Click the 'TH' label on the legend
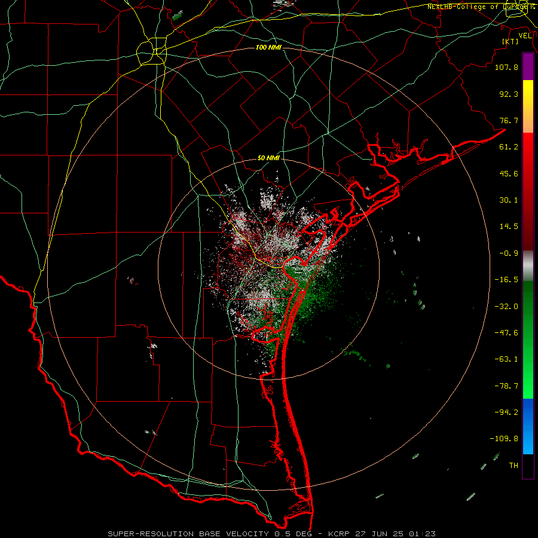Viewport: 538px width, 538px height. click(x=513, y=465)
